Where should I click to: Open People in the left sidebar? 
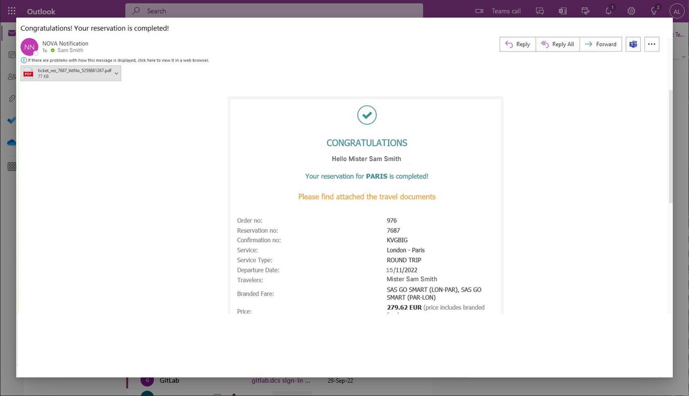click(11, 77)
